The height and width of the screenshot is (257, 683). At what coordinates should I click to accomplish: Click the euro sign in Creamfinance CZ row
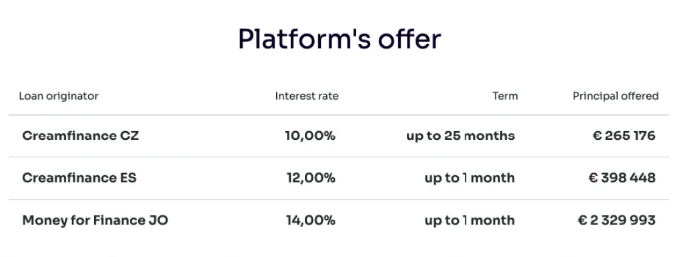[597, 136]
